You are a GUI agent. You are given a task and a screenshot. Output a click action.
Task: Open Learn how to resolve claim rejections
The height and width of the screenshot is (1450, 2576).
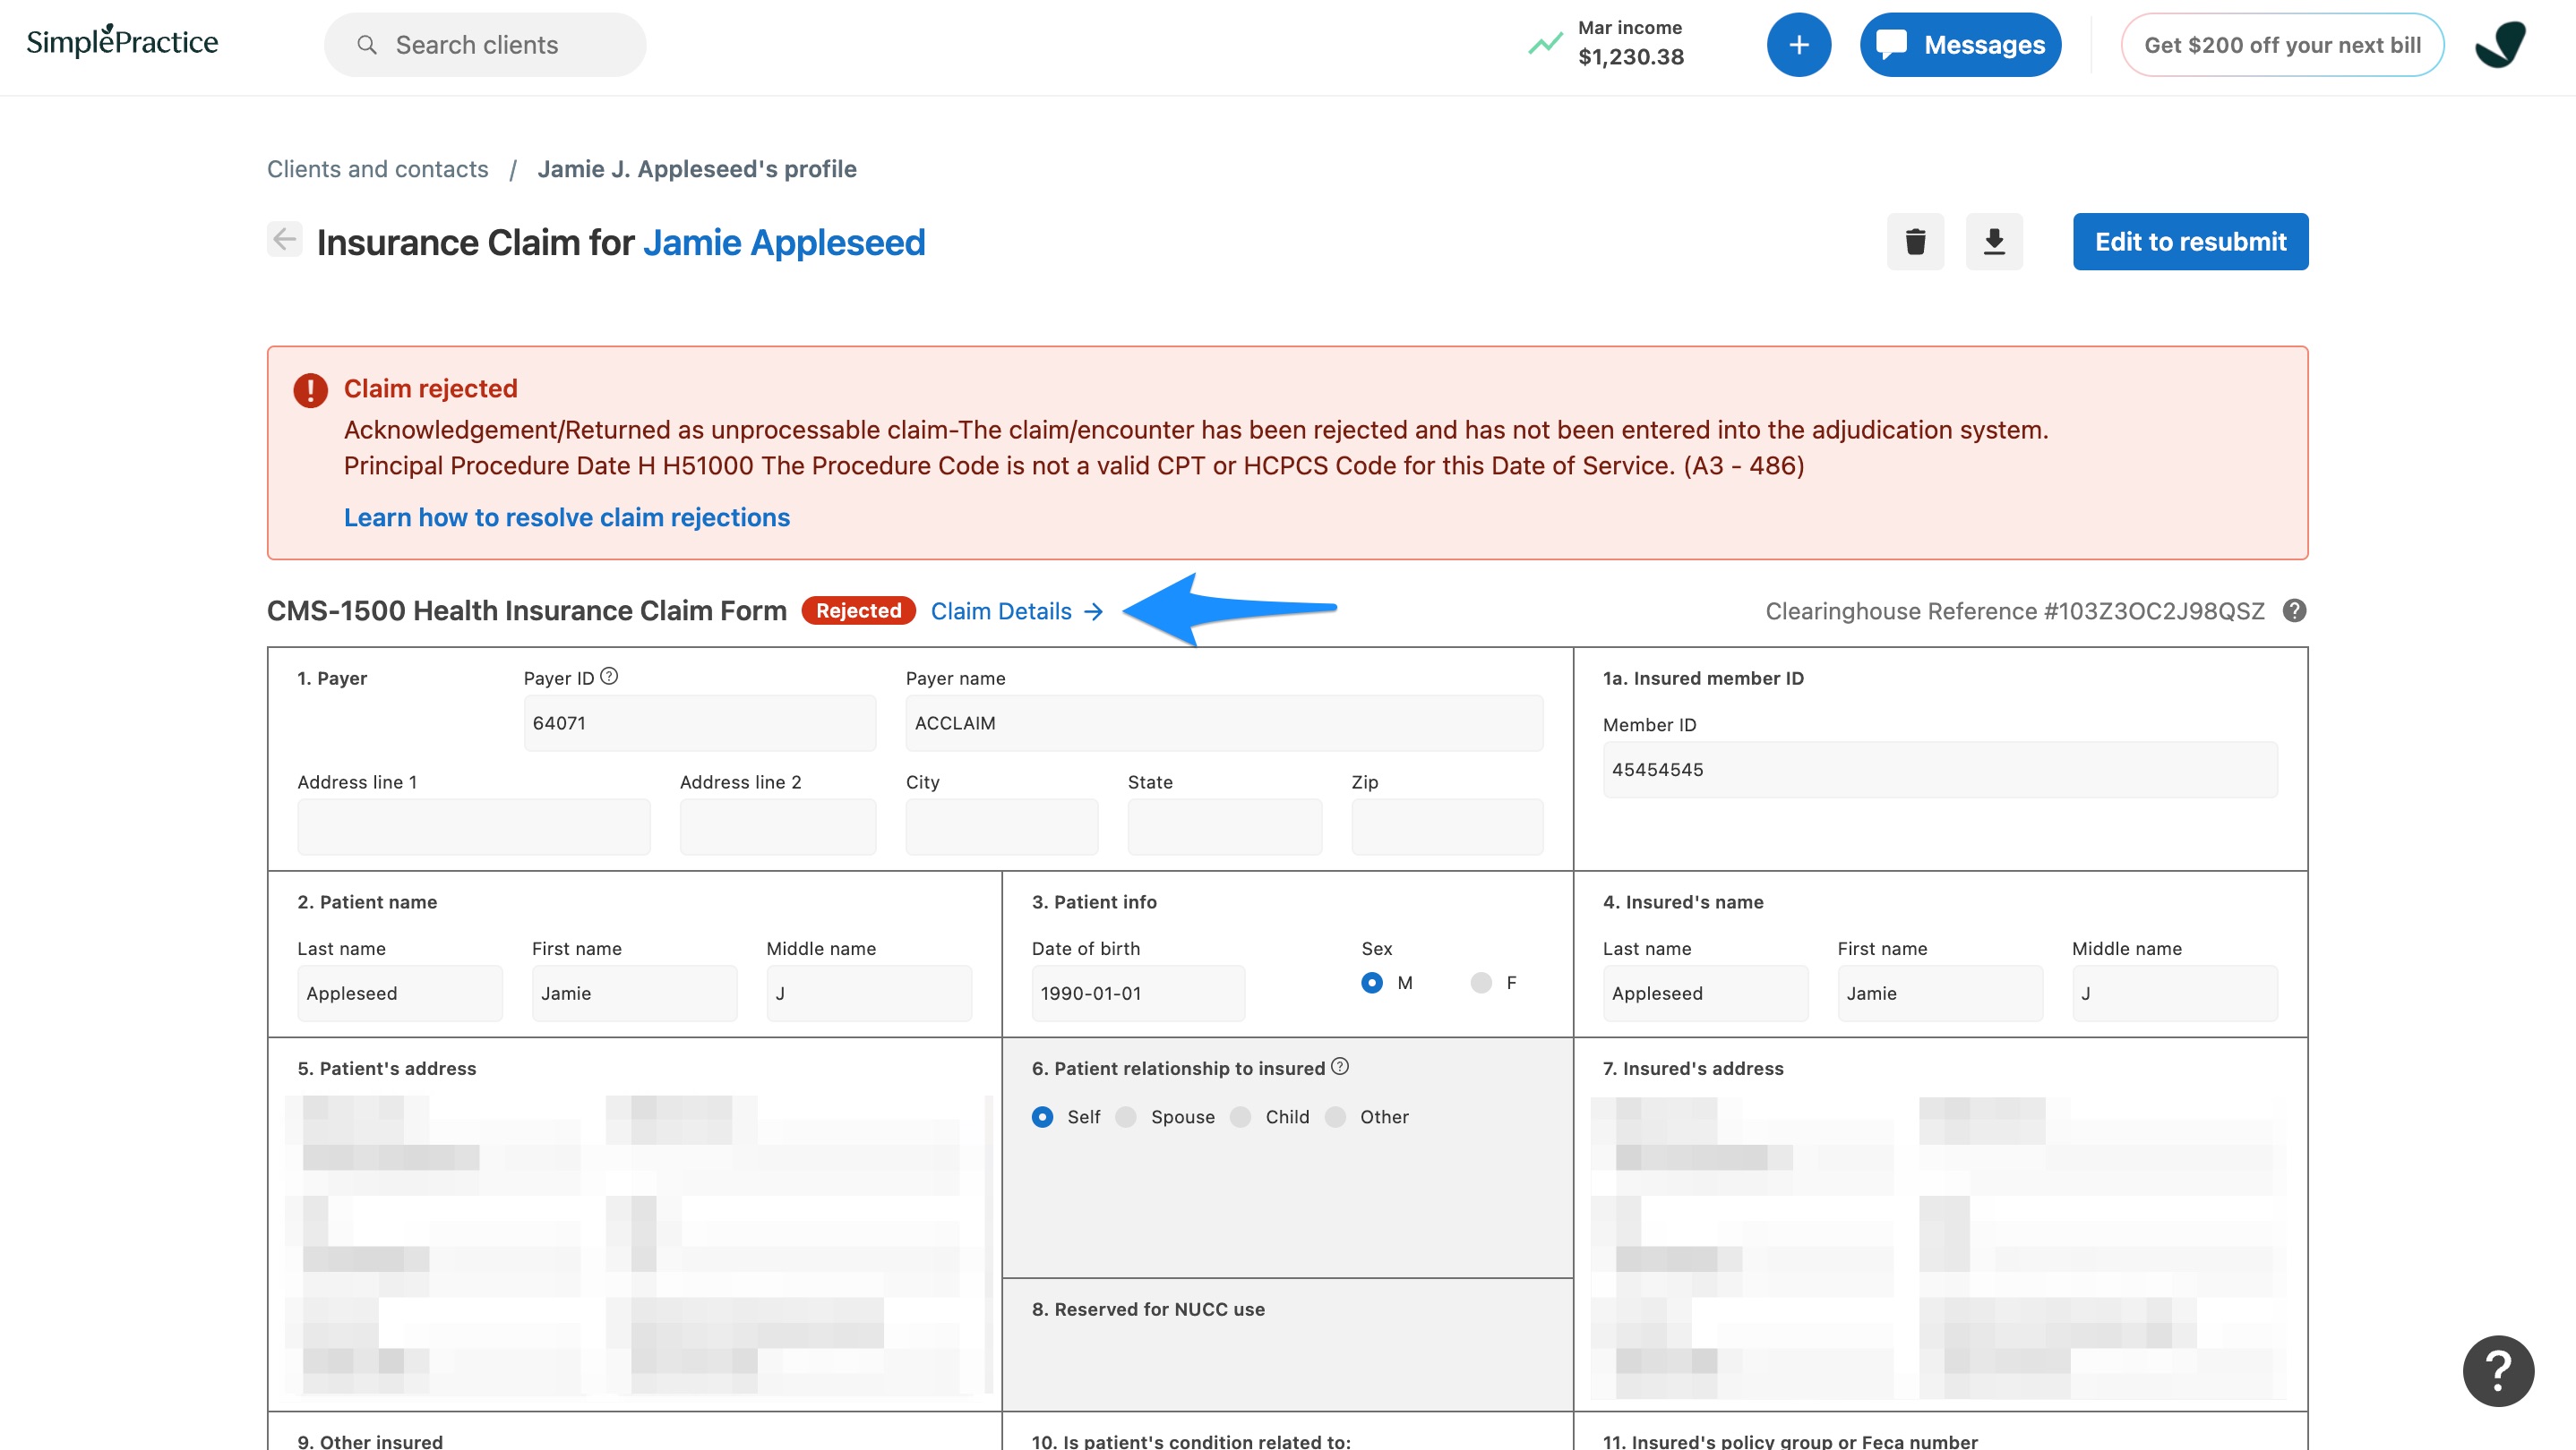(x=566, y=516)
